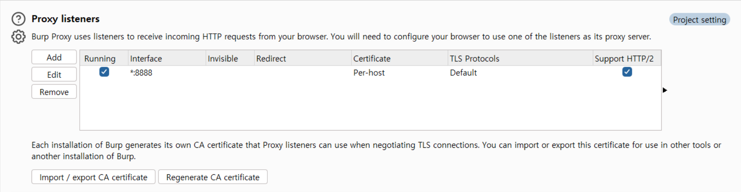The height and width of the screenshot is (192, 741).
Task: Remove the selected listener
Action: [54, 92]
